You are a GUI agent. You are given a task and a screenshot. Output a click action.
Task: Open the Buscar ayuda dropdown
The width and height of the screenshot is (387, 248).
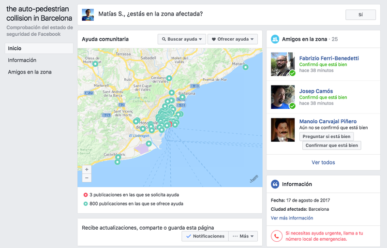pos(182,39)
